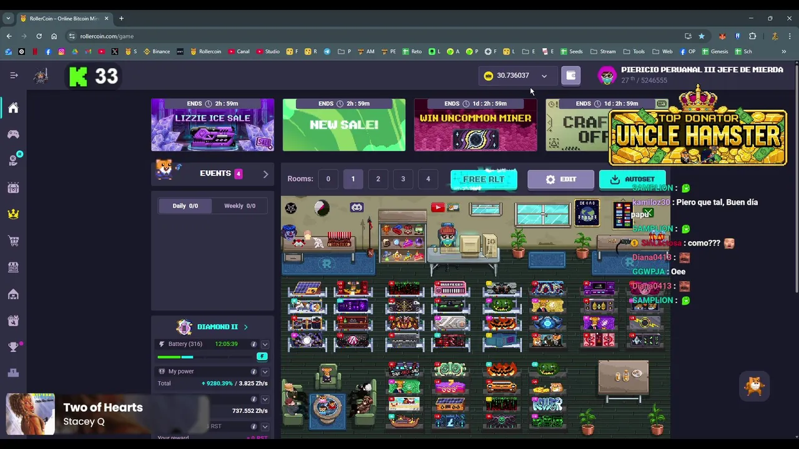This screenshot has width=799, height=449.
Task: Click the info icon beside 737.552 Zh/s
Action: click(253, 399)
